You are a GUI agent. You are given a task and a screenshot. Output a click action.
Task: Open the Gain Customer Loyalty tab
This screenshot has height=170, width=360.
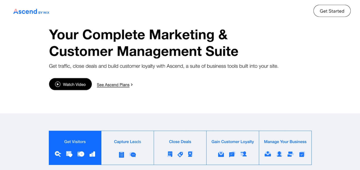pos(233,148)
